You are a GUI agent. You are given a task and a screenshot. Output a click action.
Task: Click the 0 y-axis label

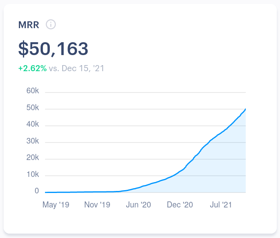(x=37, y=191)
